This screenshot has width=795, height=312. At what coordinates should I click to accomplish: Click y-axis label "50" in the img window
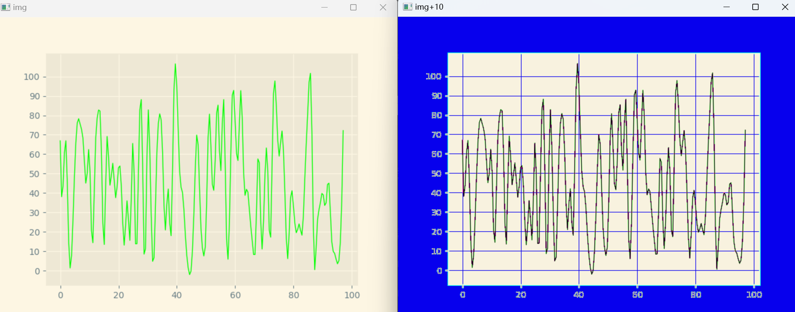[35, 174]
